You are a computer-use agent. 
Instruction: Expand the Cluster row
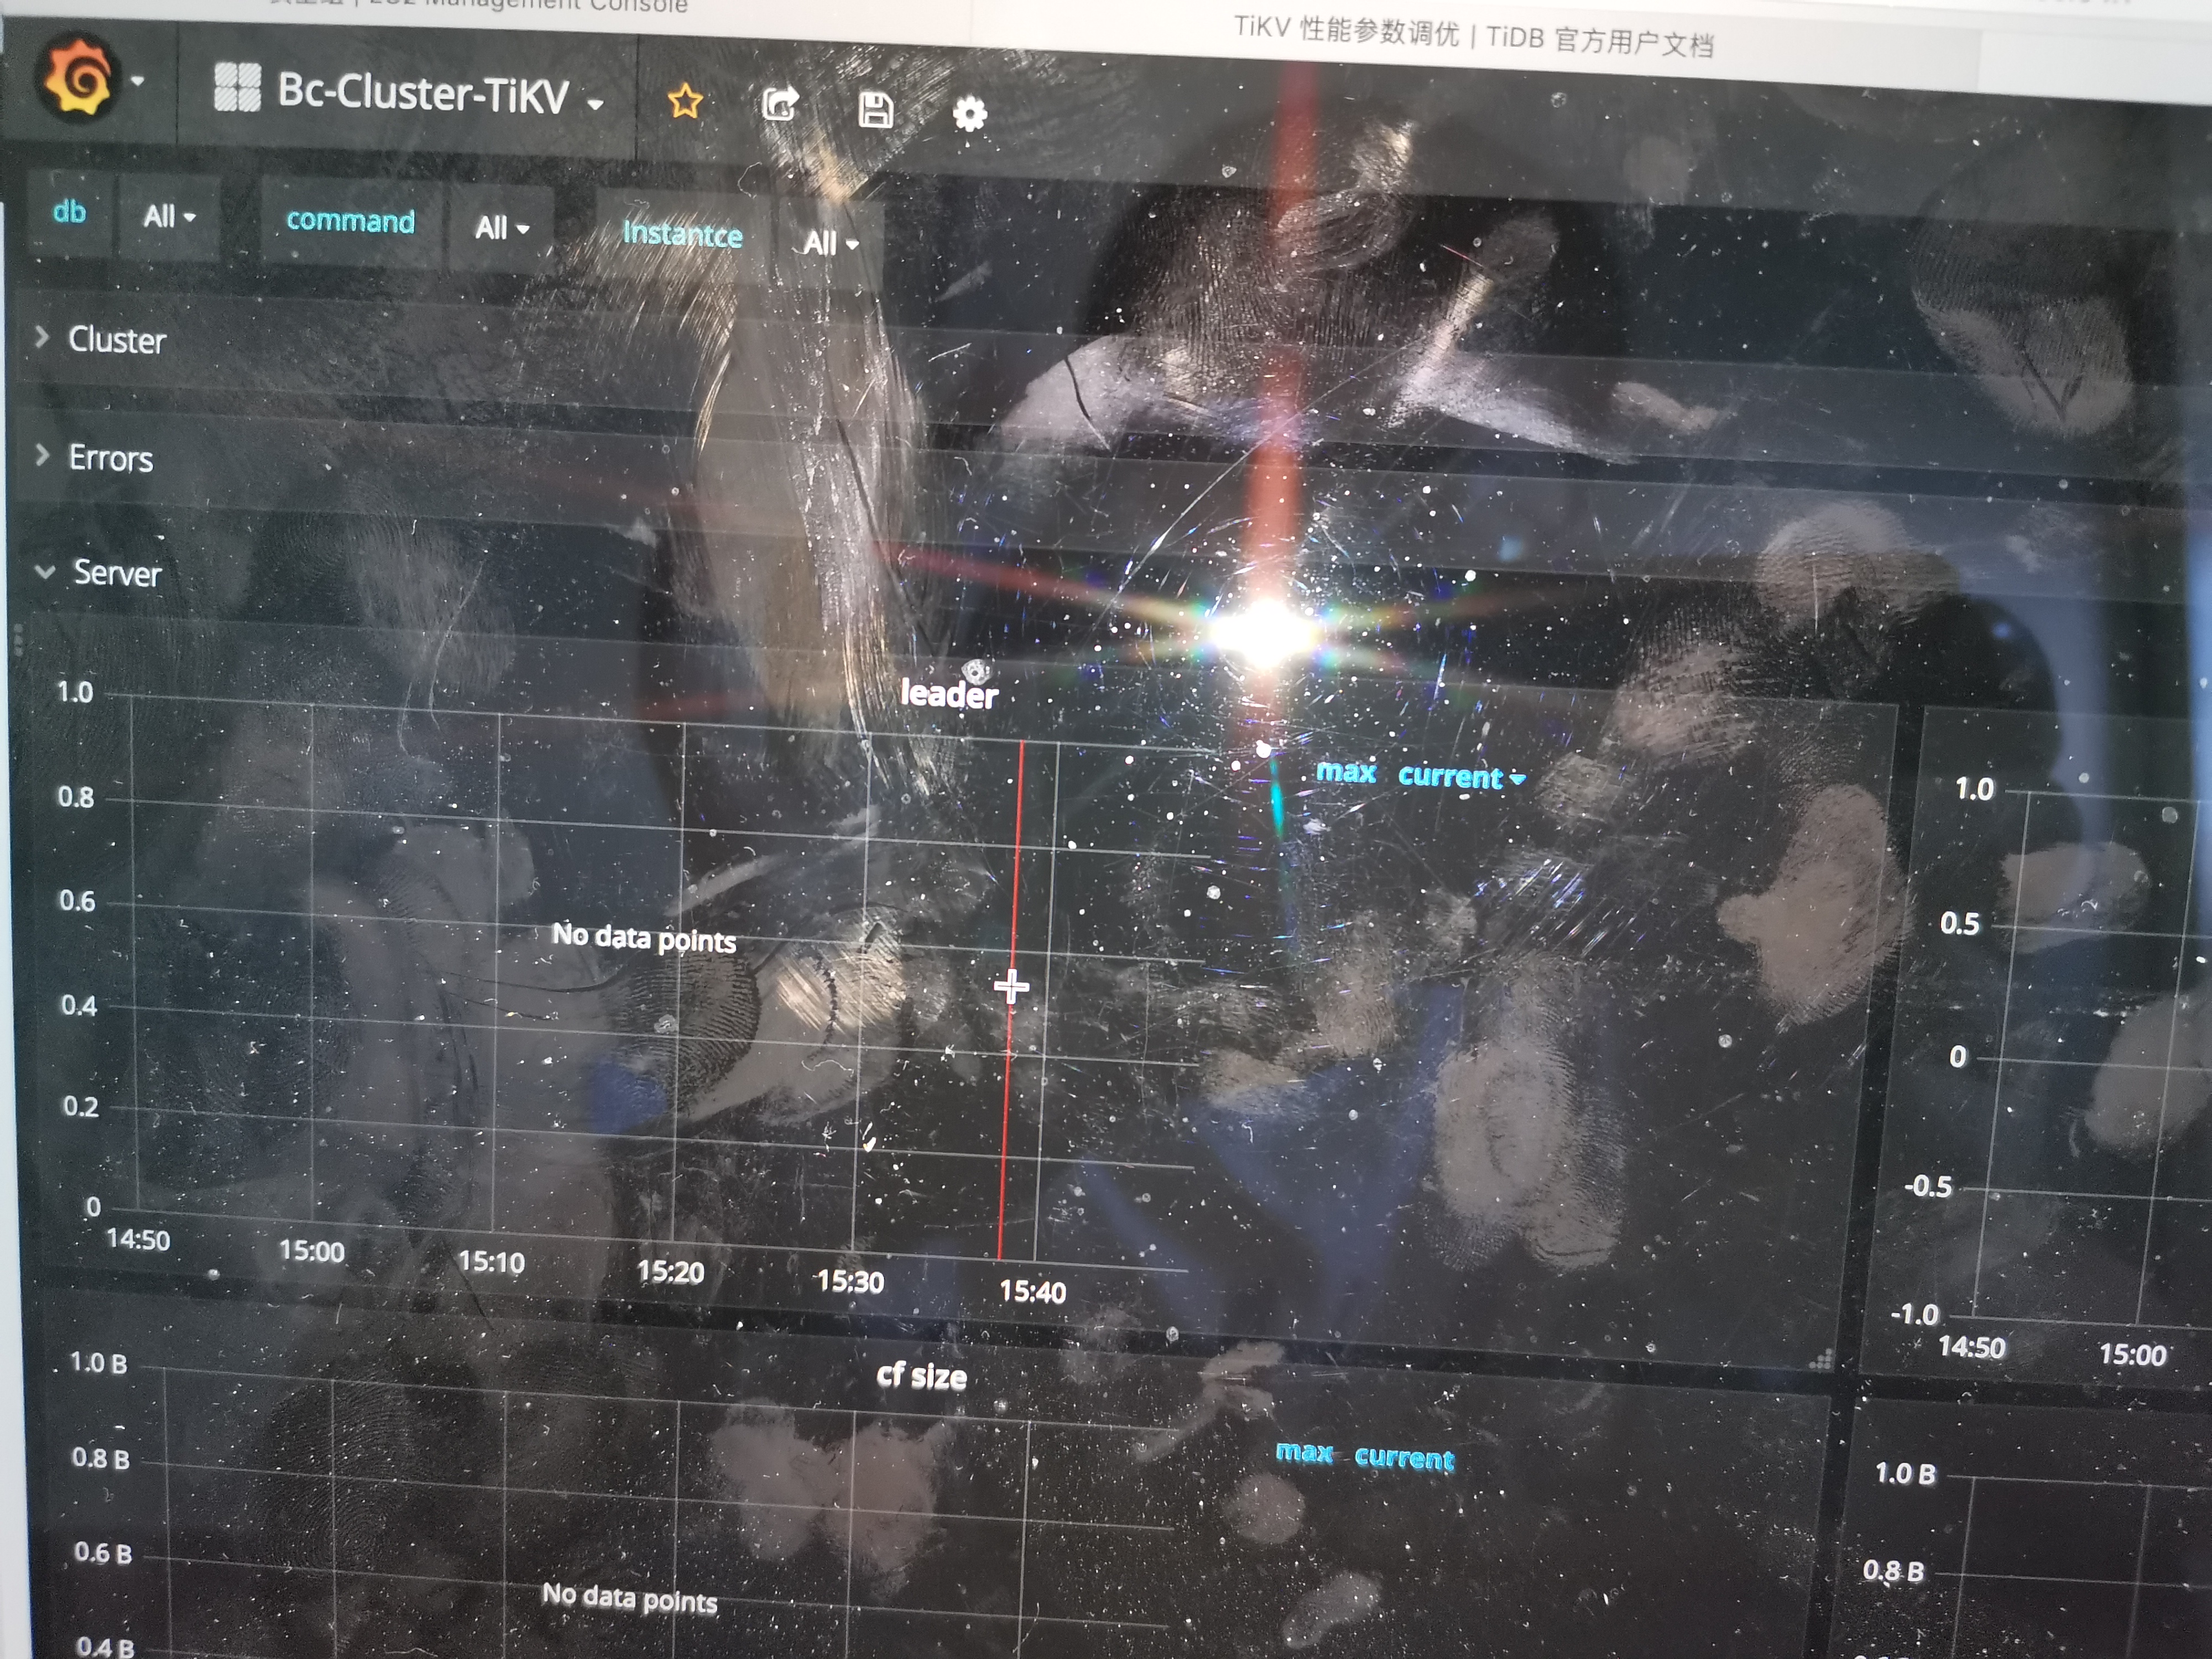click(116, 340)
